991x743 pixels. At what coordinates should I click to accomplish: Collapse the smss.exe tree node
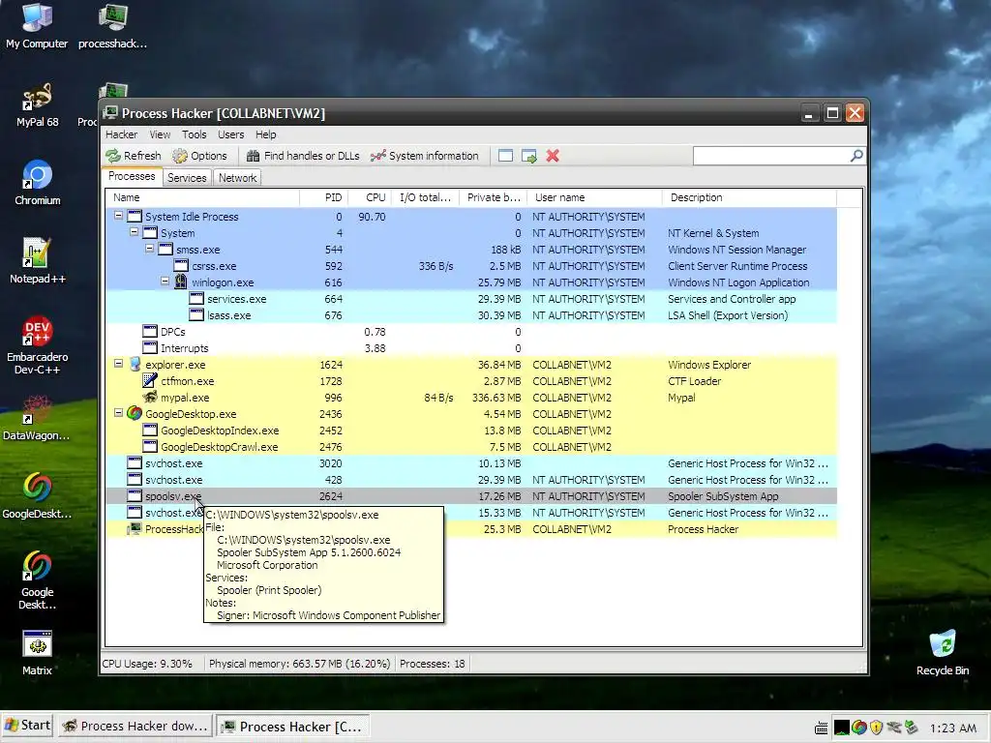click(149, 249)
